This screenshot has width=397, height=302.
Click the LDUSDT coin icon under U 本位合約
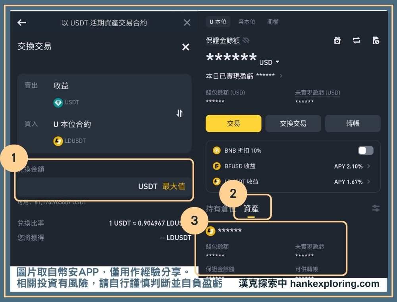58,141
